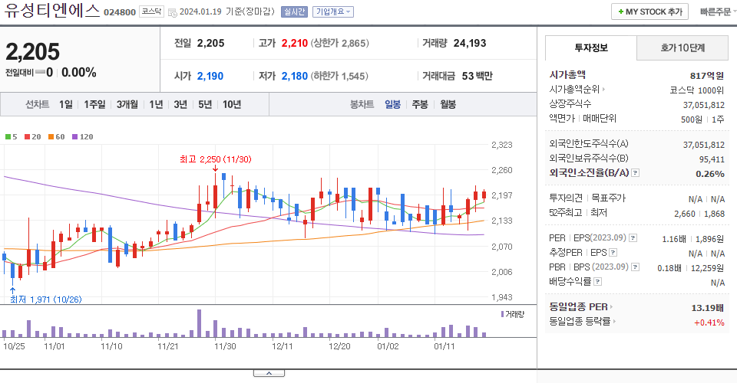Click the 코스닥 market badge
This screenshot has height=383, width=737.
[151, 11]
